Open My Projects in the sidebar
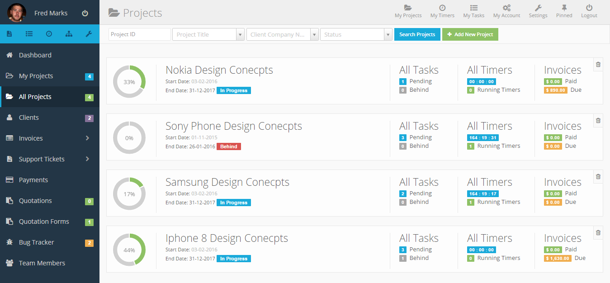This screenshot has width=610, height=283. tap(50, 76)
